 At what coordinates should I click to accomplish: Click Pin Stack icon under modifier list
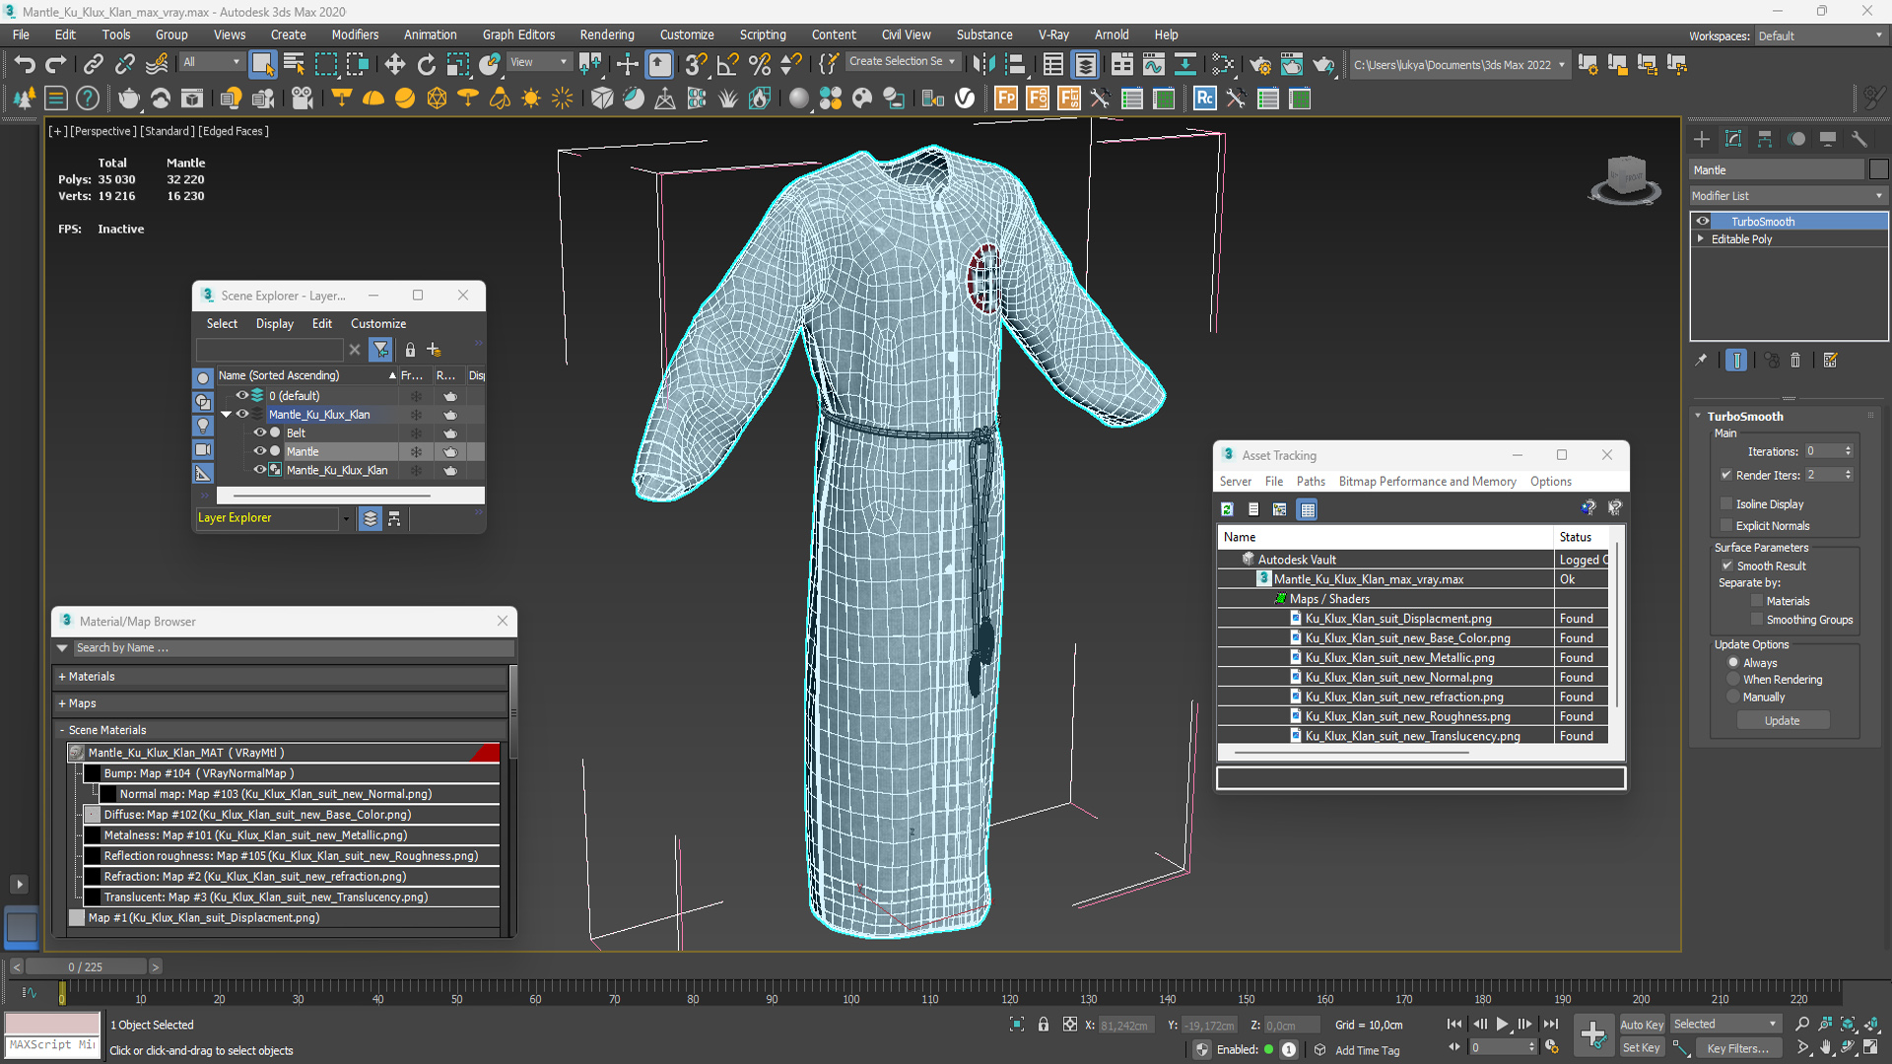[x=1701, y=361]
